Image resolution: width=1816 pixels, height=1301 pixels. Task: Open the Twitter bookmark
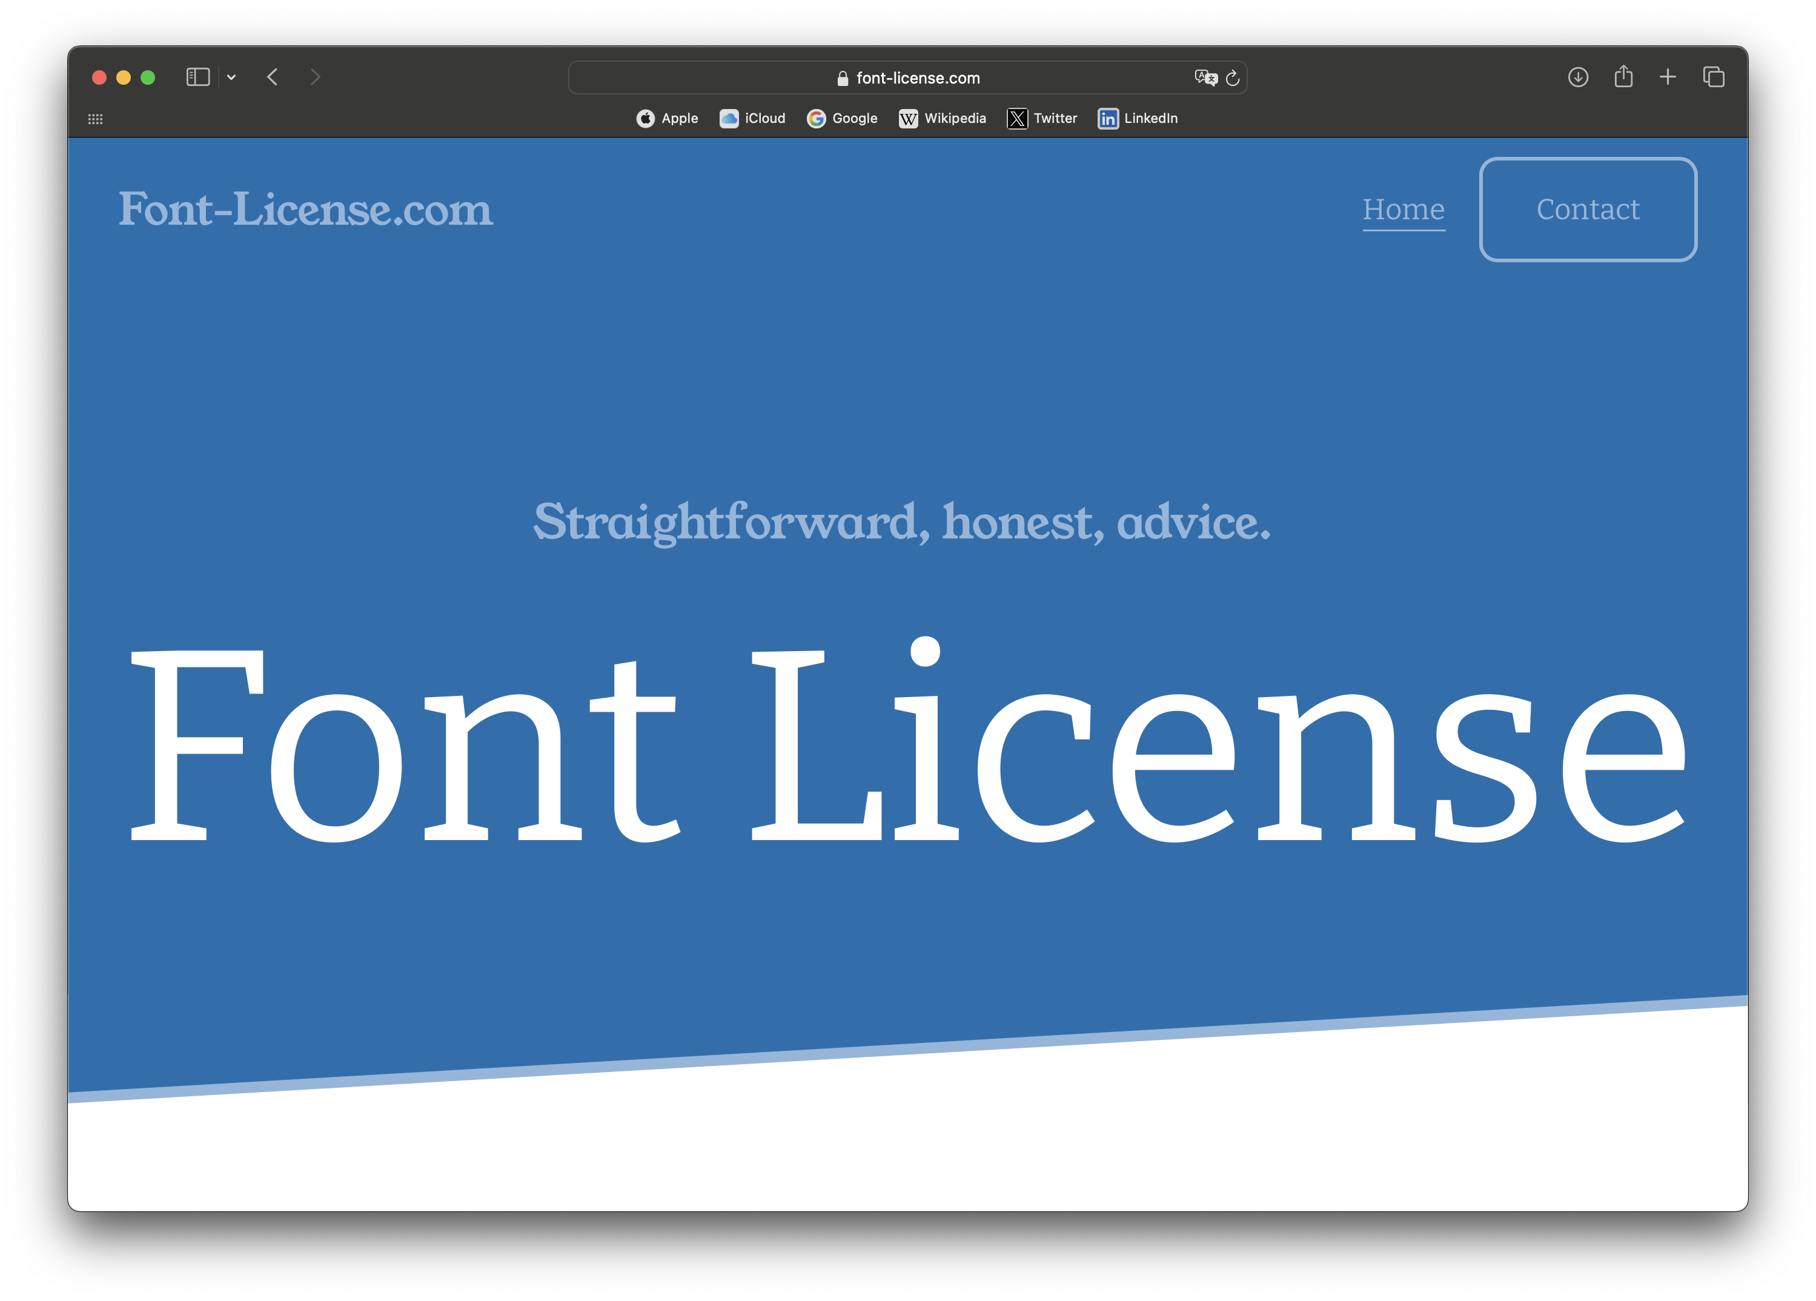(x=1042, y=119)
